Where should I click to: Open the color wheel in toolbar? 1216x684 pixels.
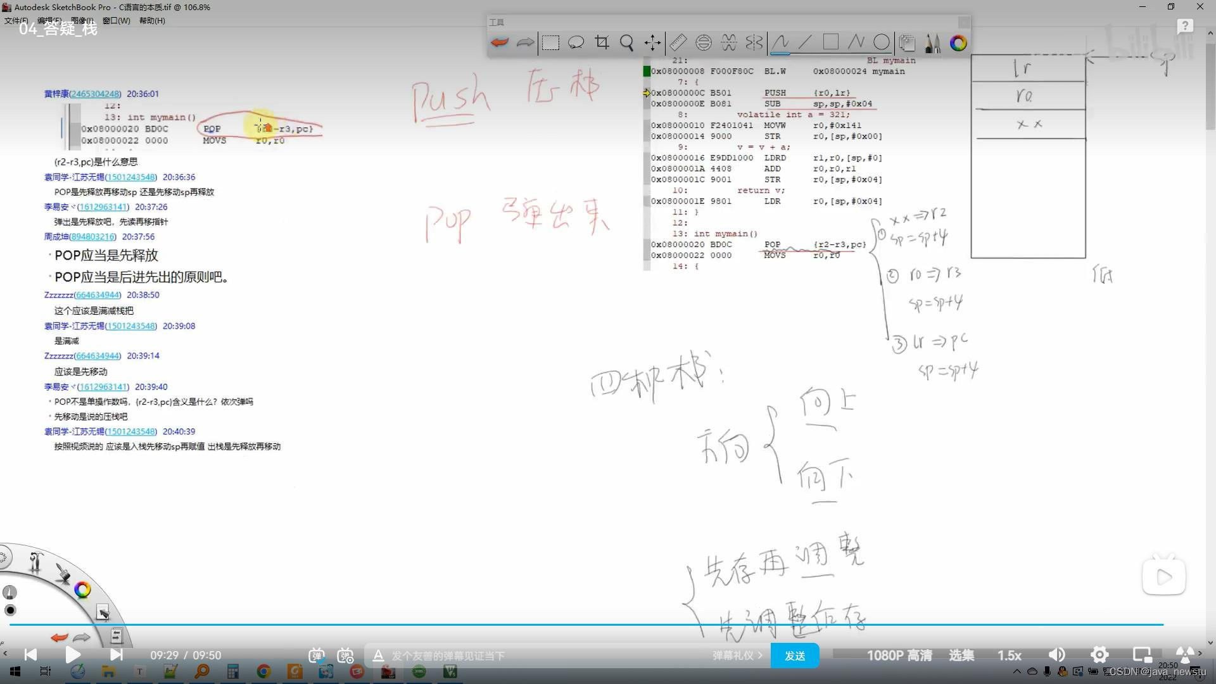click(958, 43)
